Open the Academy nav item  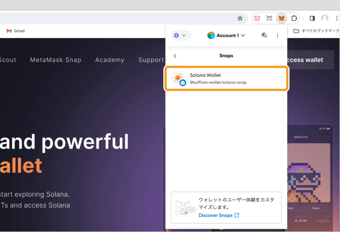click(110, 60)
